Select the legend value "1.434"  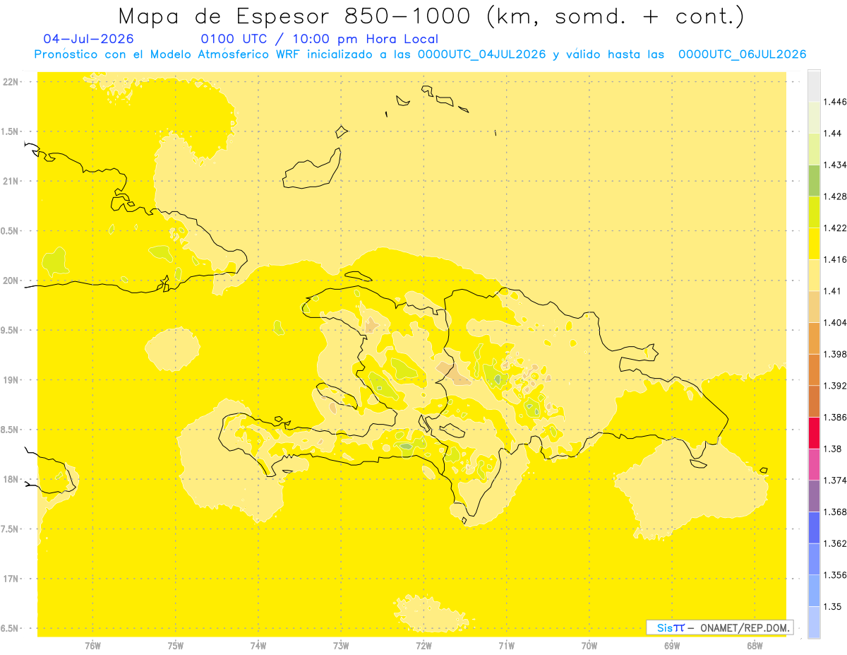[x=835, y=165]
